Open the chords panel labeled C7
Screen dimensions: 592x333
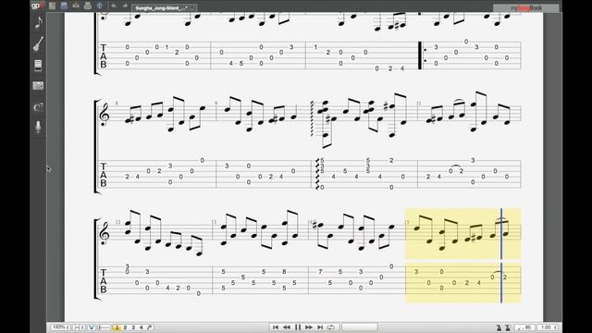38,107
